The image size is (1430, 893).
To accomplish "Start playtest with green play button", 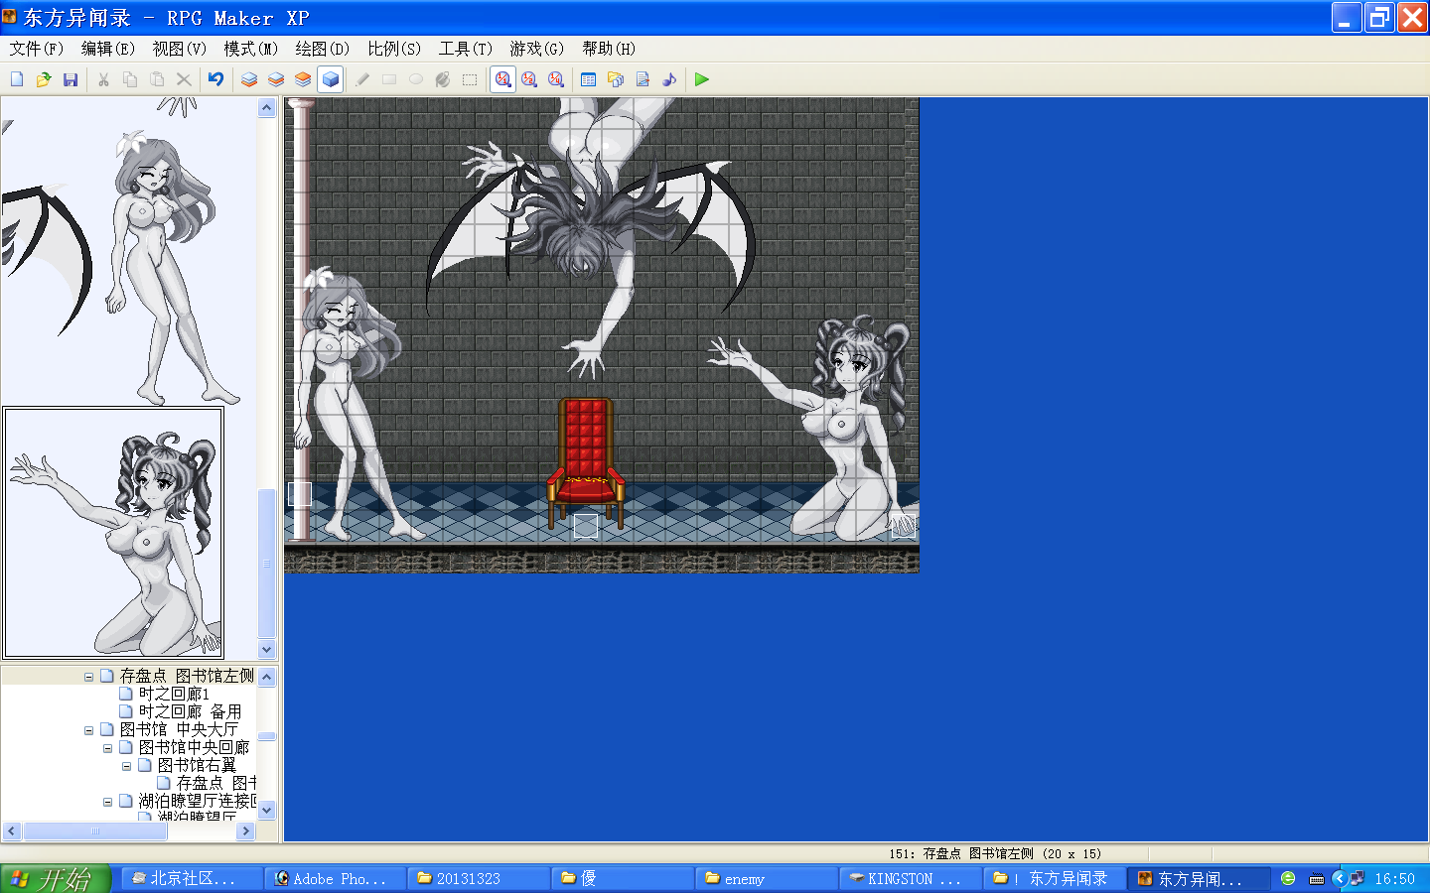I will [702, 79].
